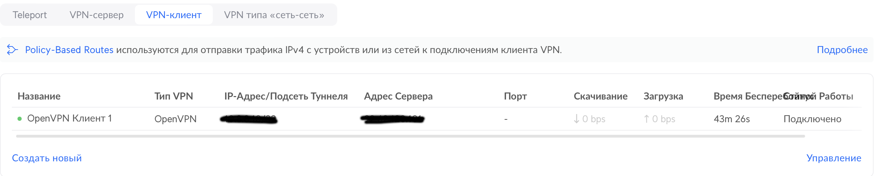Go to the VPN типа «сеть-сеть» tab
This screenshot has height=176, width=875.
pyautogui.click(x=274, y=15)
